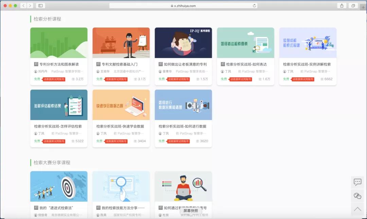Click the 屏幕快照 tooltip label
Viewport: 367px width, 219px height.
coord(191,211)
